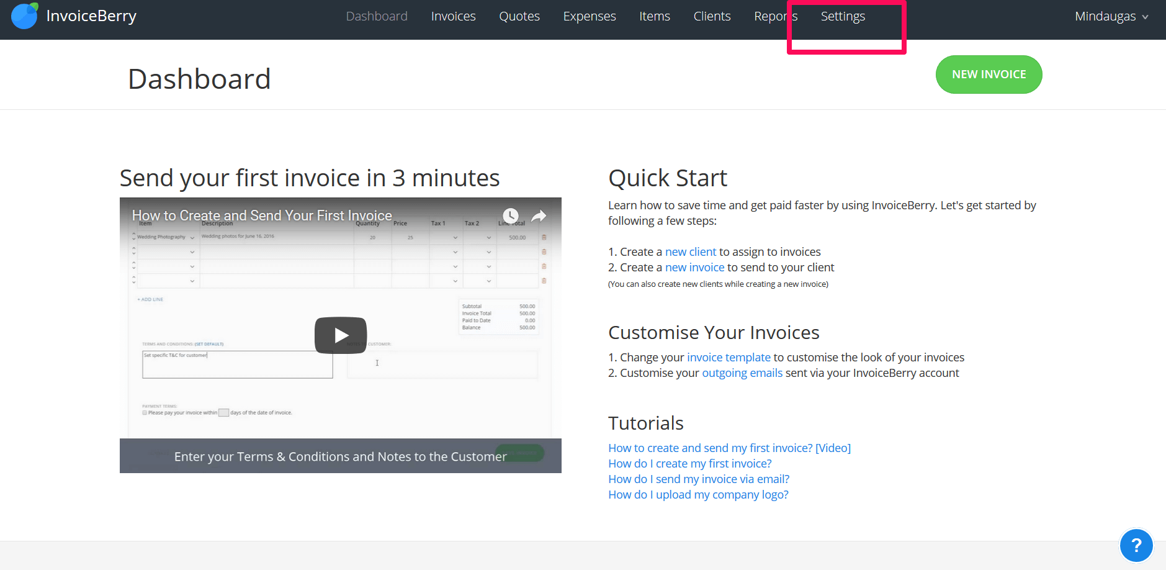Open the Dashboard menu item
The width and height of the screenshot is (1166, 570).
[x=377, y=16]
